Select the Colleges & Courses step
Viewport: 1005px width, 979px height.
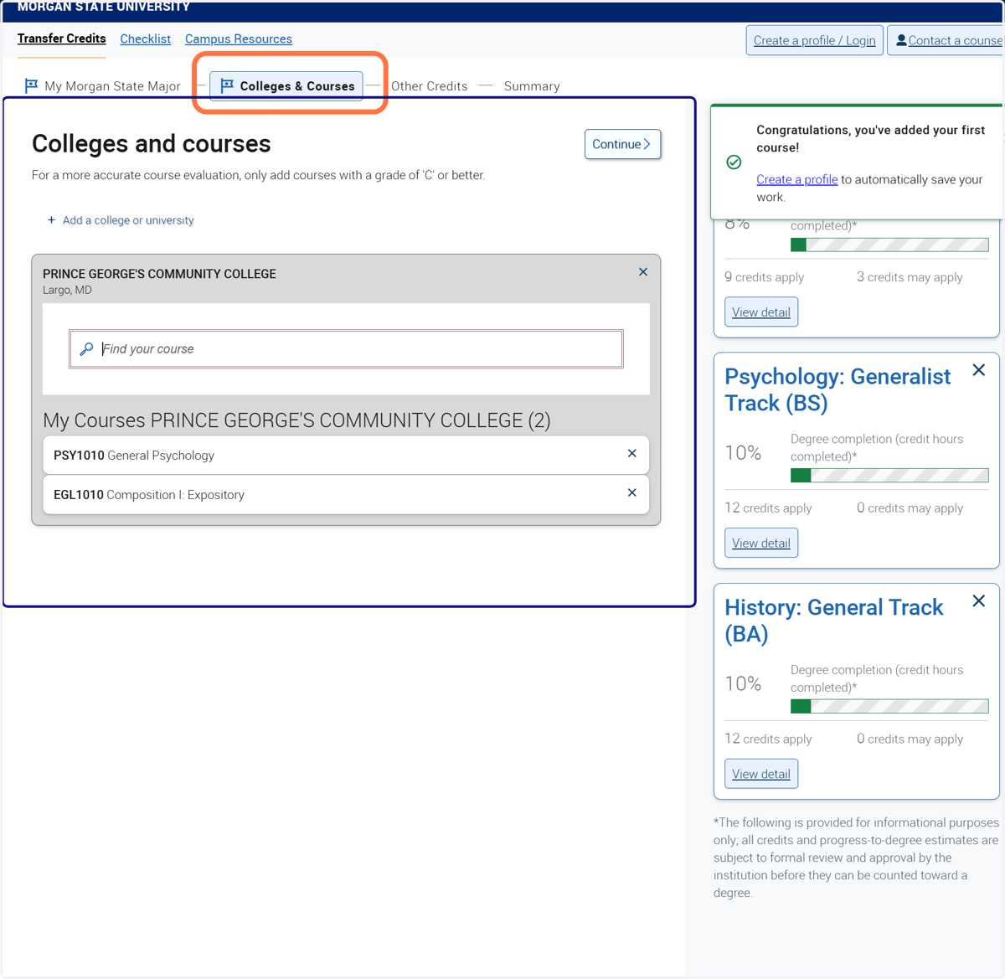click(286, 86)
